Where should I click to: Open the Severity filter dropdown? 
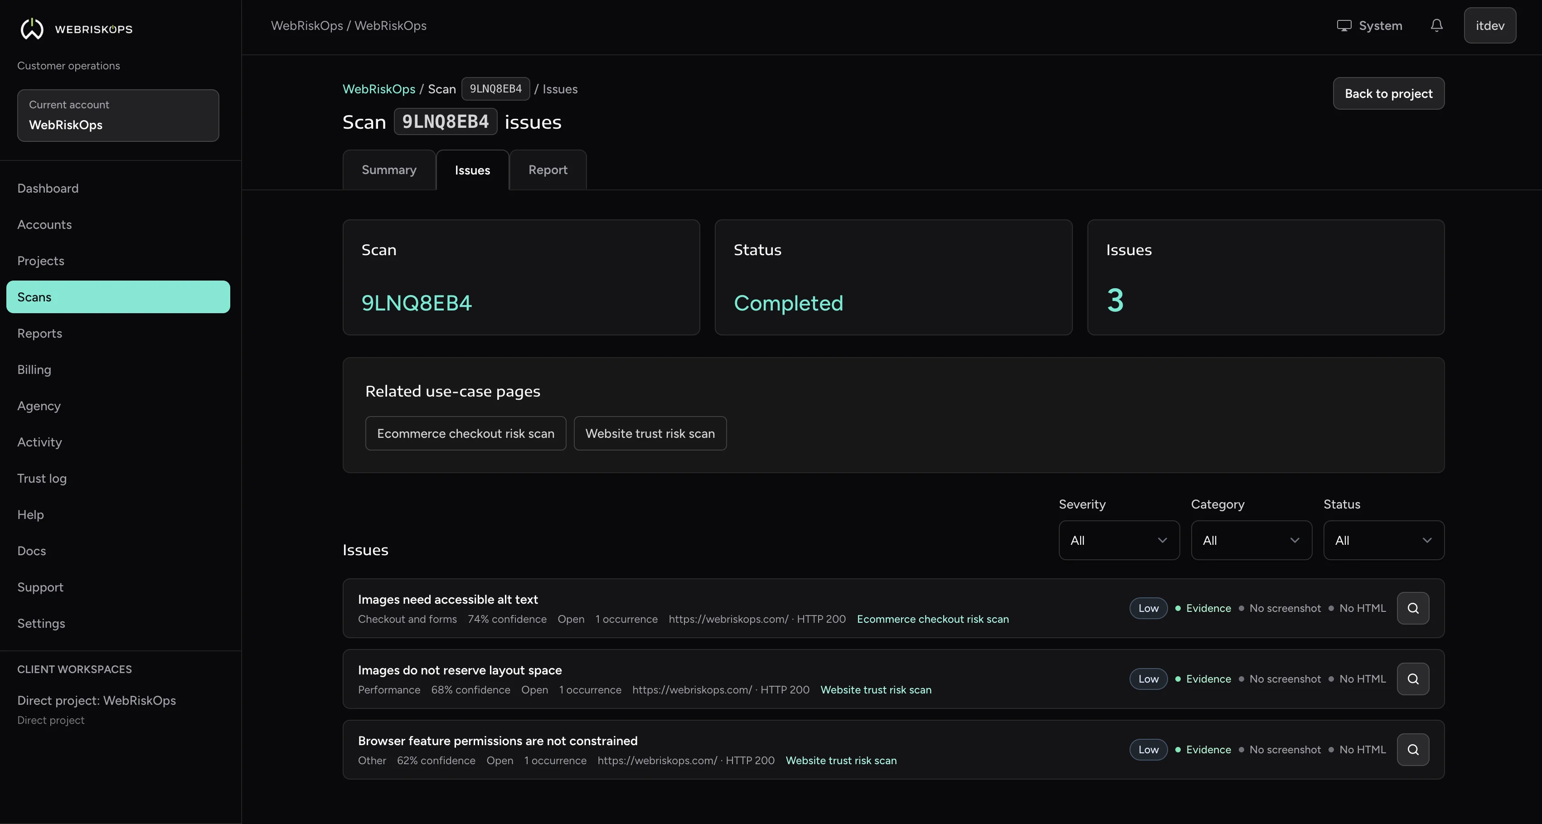tap(1119, 540)
